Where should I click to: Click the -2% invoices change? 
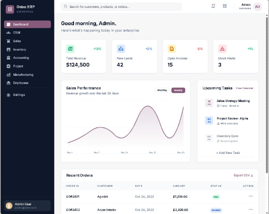199,49
